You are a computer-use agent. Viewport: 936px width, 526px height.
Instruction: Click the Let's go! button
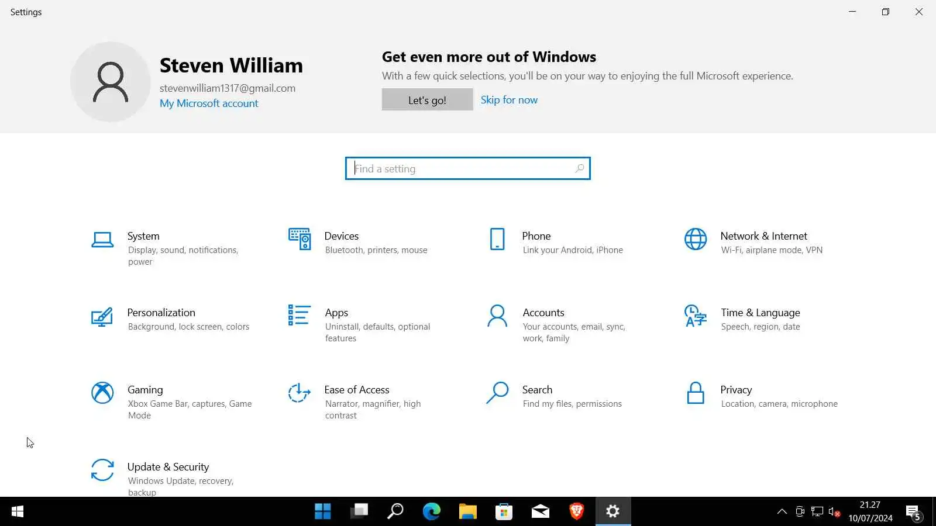pos(427,100)
